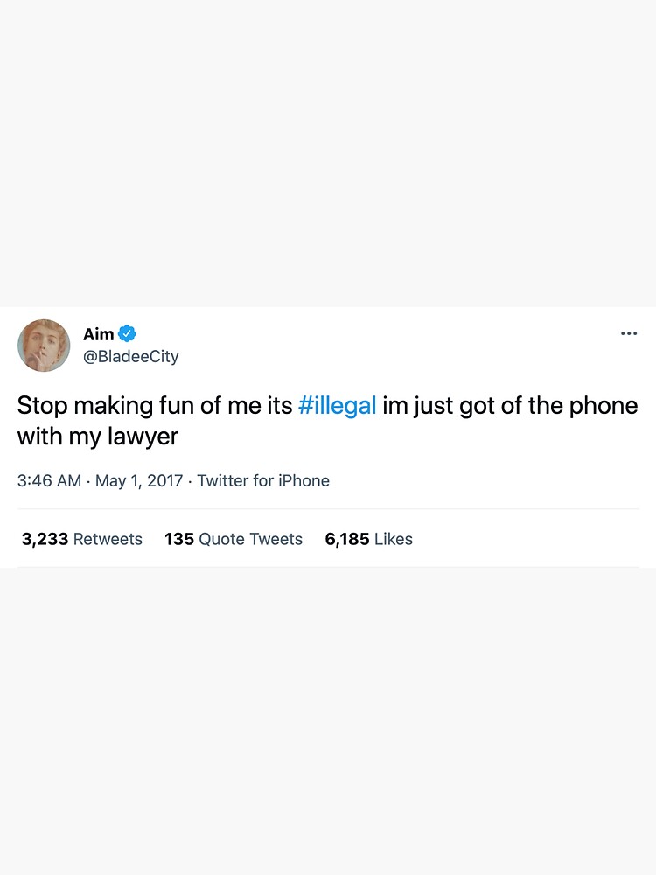
Task: Click the word phone in the tweet text
Action: coord(603,406)
